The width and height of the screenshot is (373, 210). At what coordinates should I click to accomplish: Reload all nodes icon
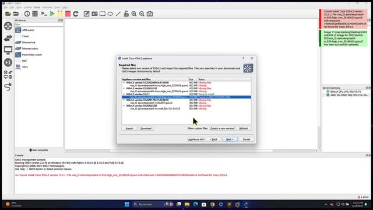[76, 14]
